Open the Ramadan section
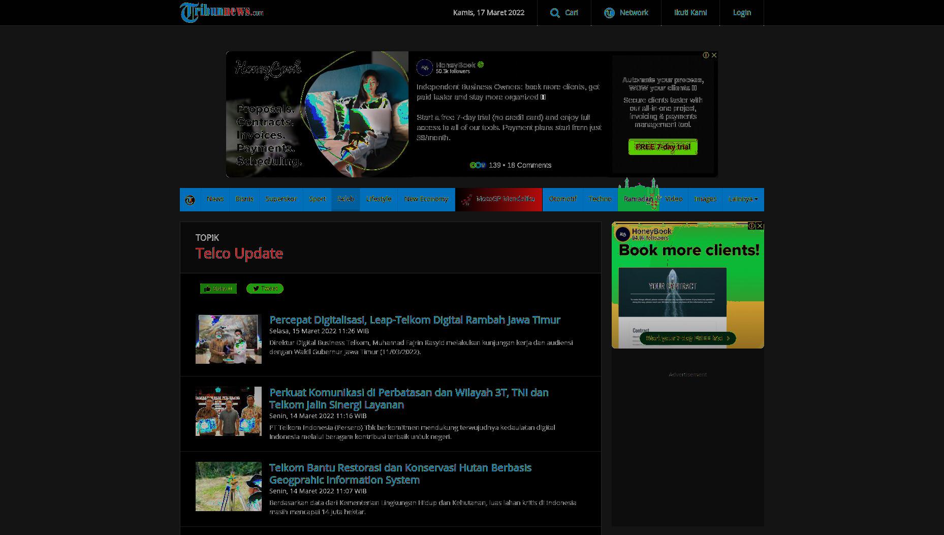 point(638,199)
